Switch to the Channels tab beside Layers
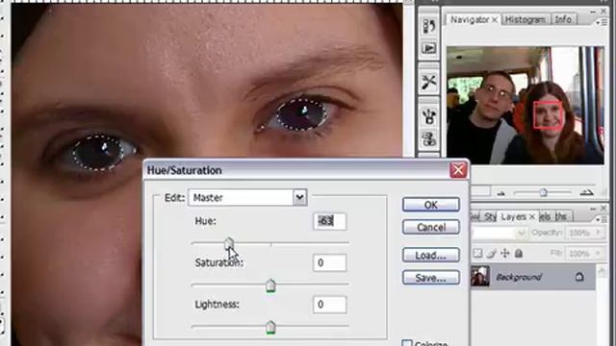This screenshot has width=616, height=346. (x=545, y=216)
